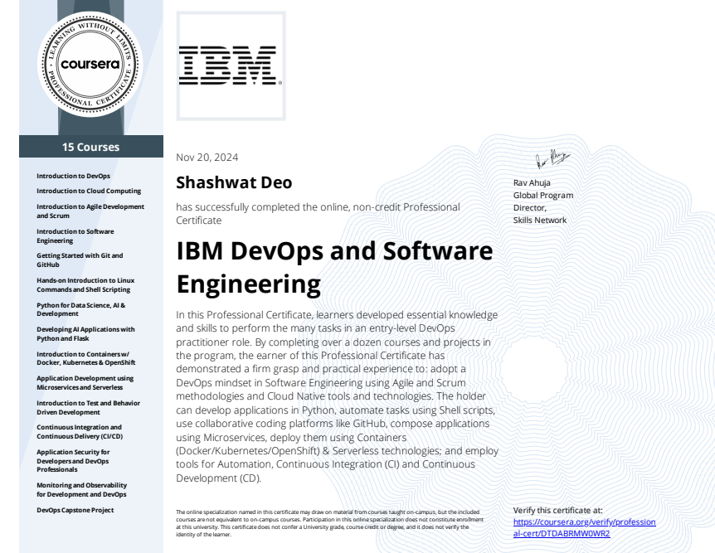Viewport: 715px width, 553px height.
Task: Select 'DevOps Capstone Project' course
Action: click(x=75, y=510)
